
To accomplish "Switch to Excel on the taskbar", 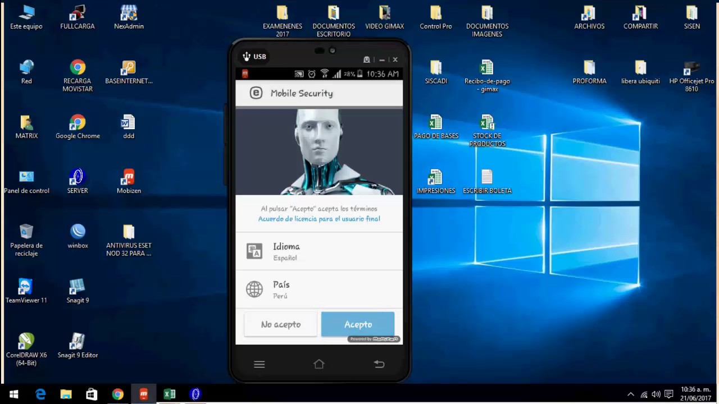I will tap(169, 394).
